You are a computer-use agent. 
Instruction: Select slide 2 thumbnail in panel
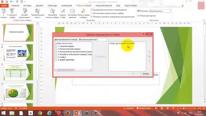click(x=18, y=52)
